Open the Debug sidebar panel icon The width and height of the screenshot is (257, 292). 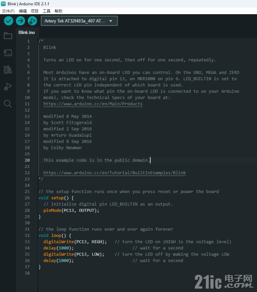[8, 87]
